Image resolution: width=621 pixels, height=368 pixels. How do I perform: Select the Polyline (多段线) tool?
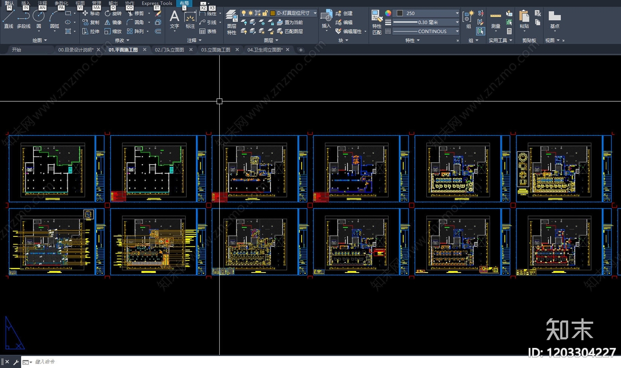[x=24, y=19]
